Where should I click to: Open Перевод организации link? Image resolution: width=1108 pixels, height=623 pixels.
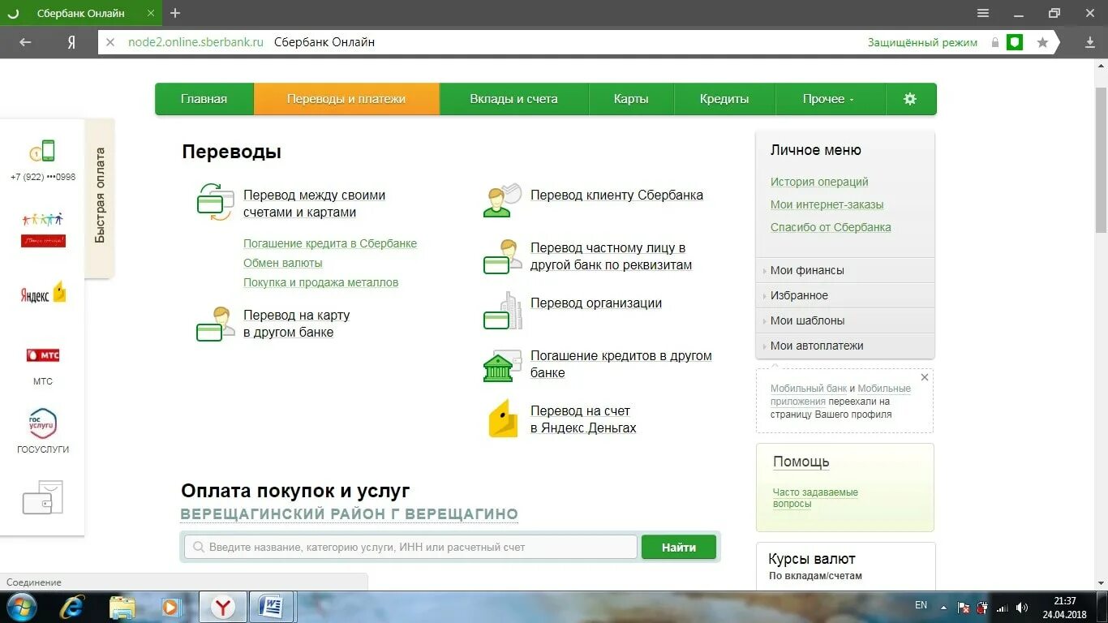(596, 303)
